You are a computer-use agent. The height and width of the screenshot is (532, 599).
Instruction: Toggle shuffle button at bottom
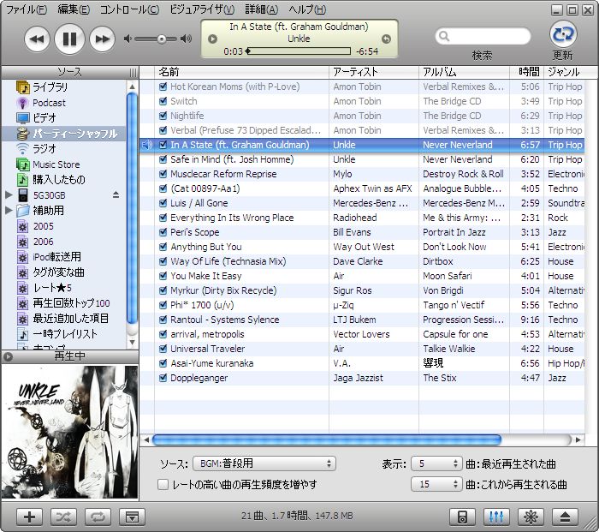coord(63,517)
